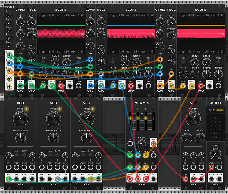The image size is (228, 194).
Task: Toggle the SOFT button on the right VCO
Action: pyautogui.click(x=91, y=155)
